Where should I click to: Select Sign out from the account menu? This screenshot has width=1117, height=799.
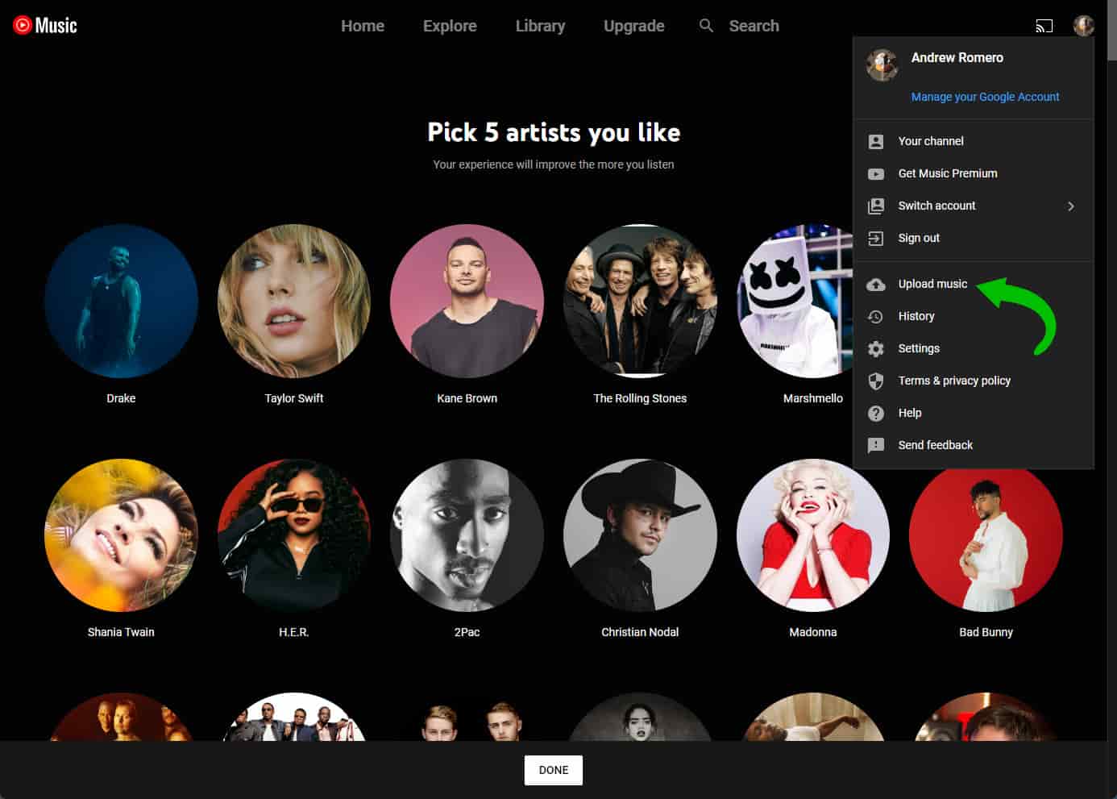click(x=919, y=238)
